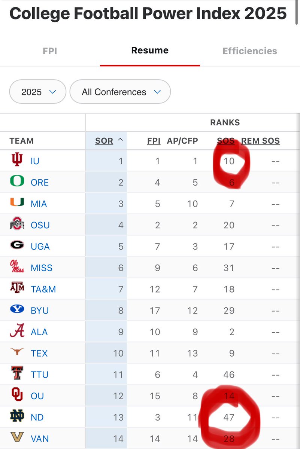Screen dimensions: 300x449
Task: Click the Georgia Bulldogs G logo
Action: point(17,246)
